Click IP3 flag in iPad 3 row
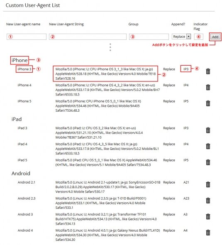Viewport: 222px width, 245px height. pyautogui.click(x=186, y=128)
